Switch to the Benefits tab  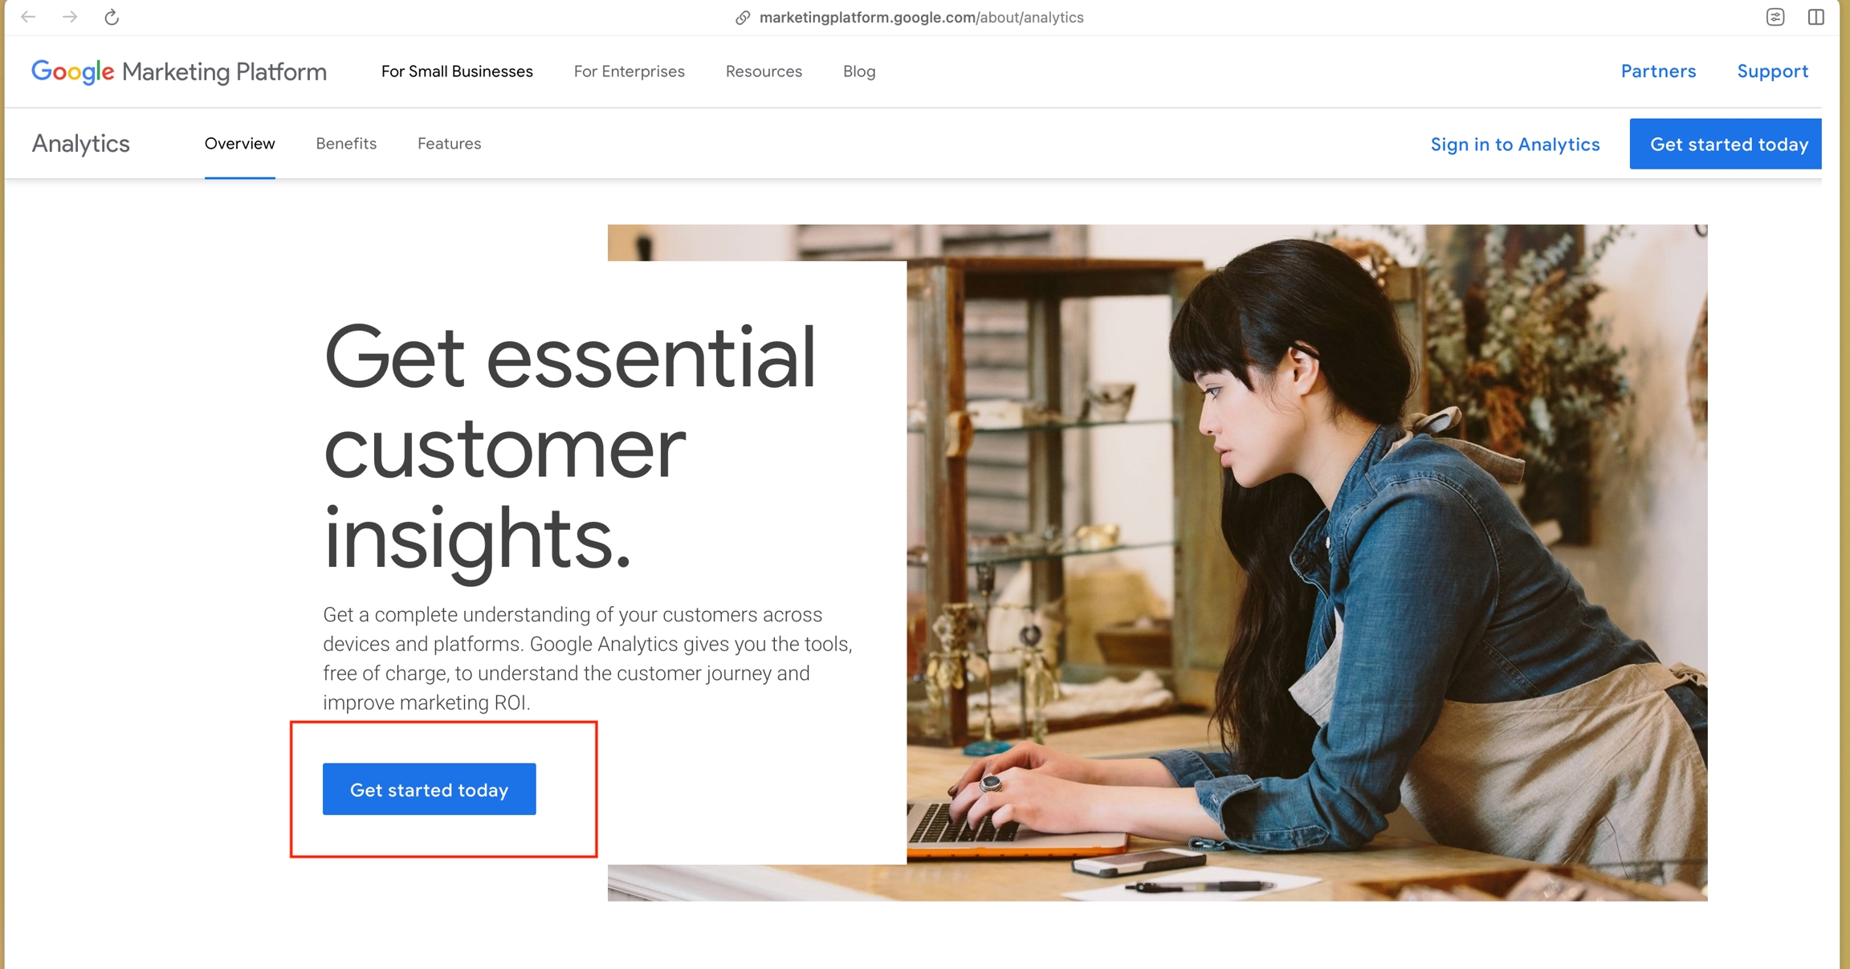coord(346,144)
